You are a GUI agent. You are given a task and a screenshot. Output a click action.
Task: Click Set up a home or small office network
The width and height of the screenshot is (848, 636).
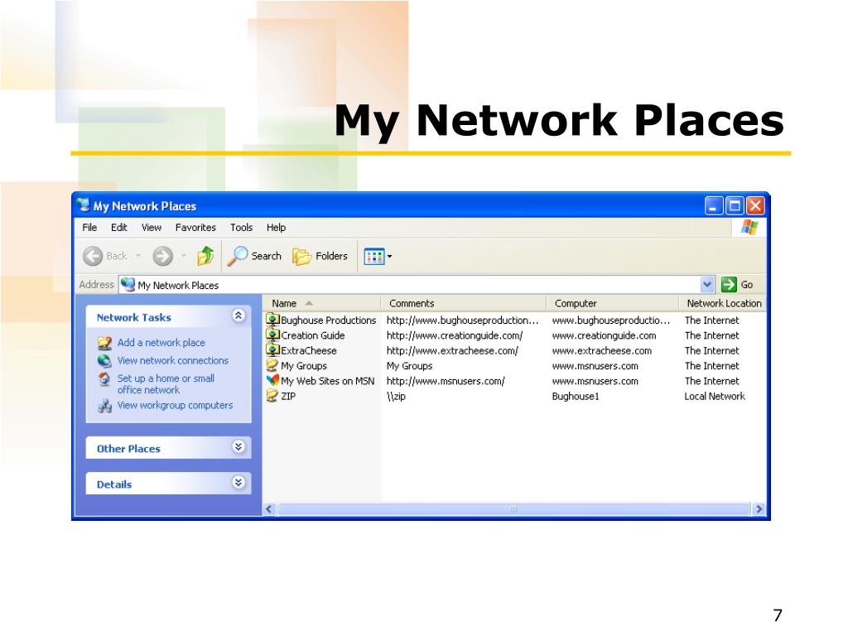166,384
